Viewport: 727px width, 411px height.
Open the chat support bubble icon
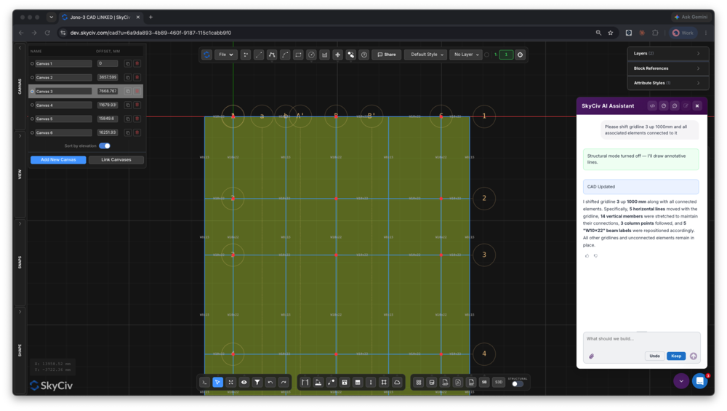point(699,381)
